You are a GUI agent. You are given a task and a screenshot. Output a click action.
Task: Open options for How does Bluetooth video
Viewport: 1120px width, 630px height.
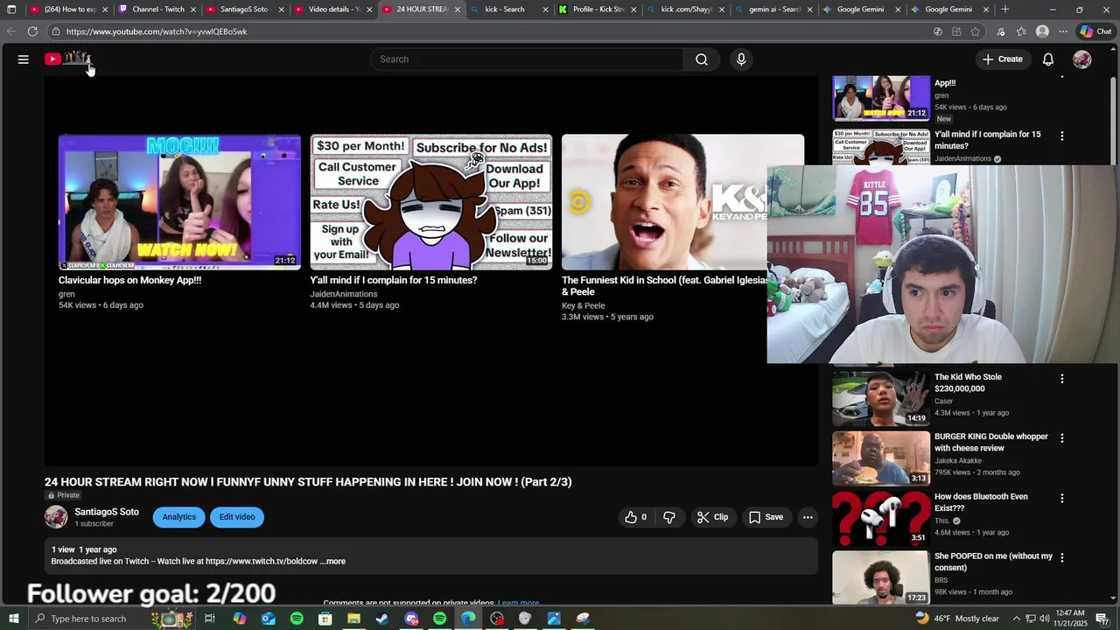point(1062,498)
